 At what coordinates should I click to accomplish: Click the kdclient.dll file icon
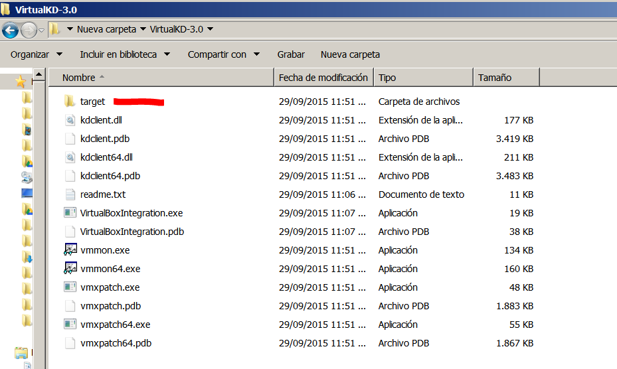pos(70,120)
